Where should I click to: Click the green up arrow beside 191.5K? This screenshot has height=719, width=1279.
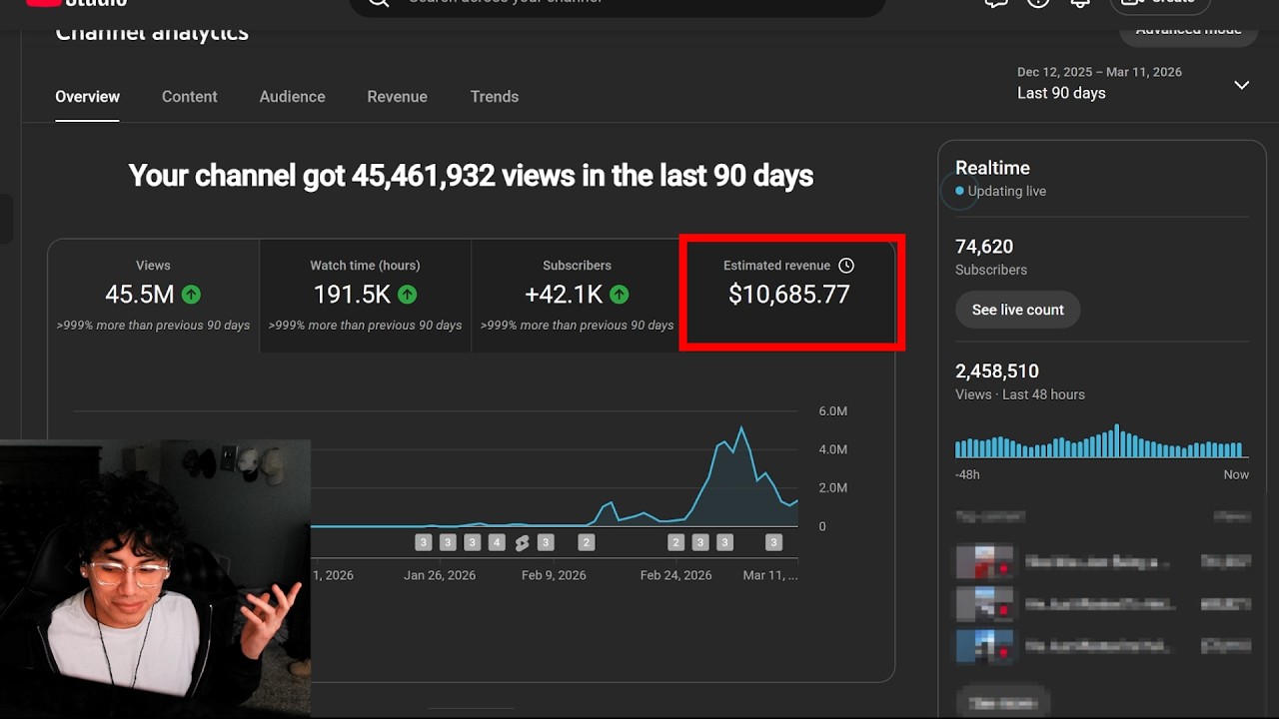407,295
